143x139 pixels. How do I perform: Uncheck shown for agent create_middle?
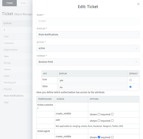click(x=99, y=137)
